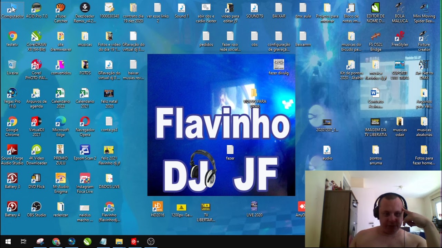442x248 pixels.
Task: Launch OBS Studio from the desktop
Action: (36, 209)
